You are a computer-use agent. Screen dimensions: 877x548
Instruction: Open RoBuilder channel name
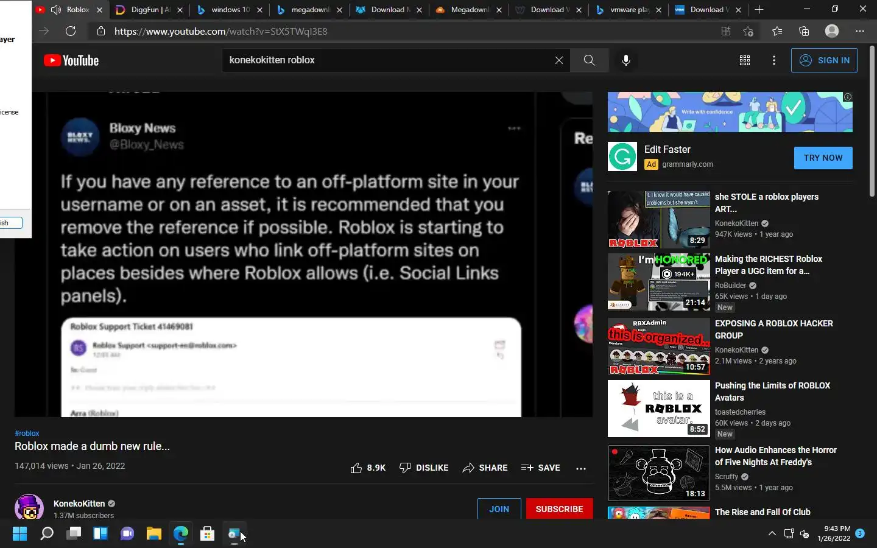(730, 286)
